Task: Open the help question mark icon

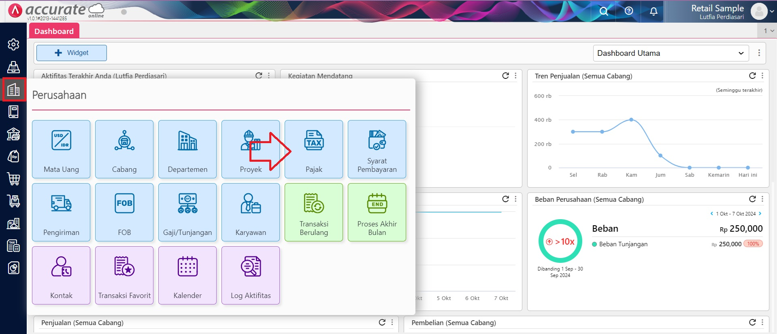Action: [x=629, y=11]
